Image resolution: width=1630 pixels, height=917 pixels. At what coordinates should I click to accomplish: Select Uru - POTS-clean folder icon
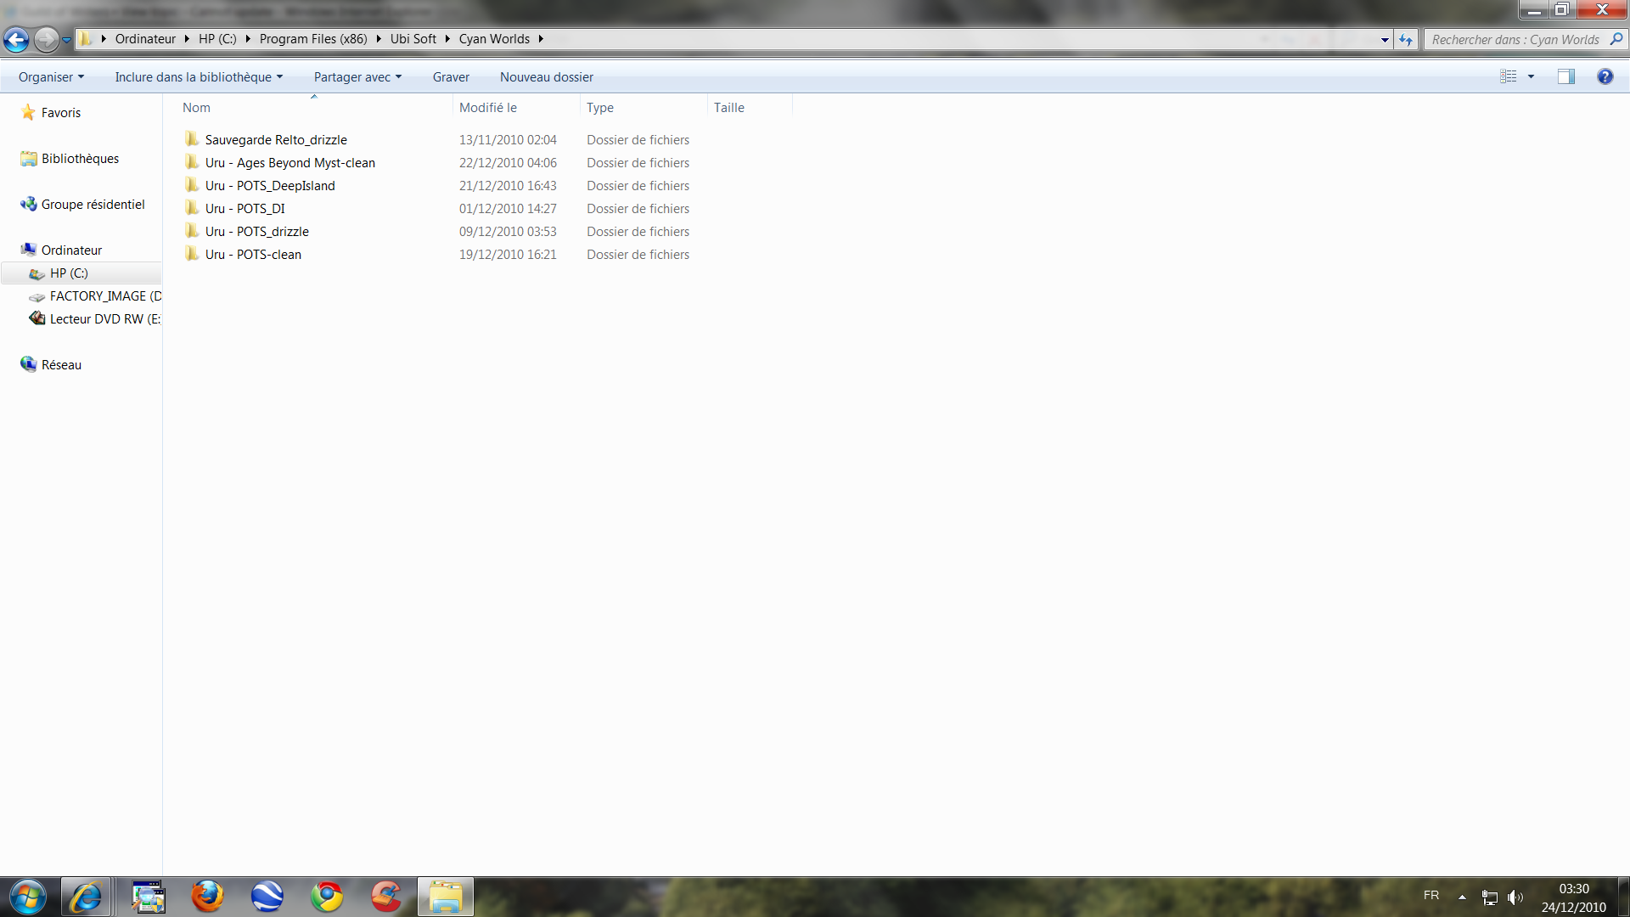[x=192, y=254]
